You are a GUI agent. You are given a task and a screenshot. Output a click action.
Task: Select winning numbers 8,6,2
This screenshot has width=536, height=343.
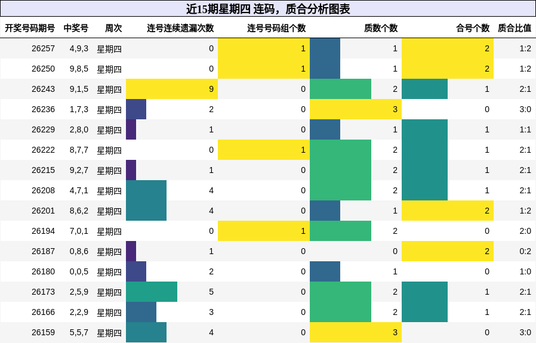coord(79,211)
